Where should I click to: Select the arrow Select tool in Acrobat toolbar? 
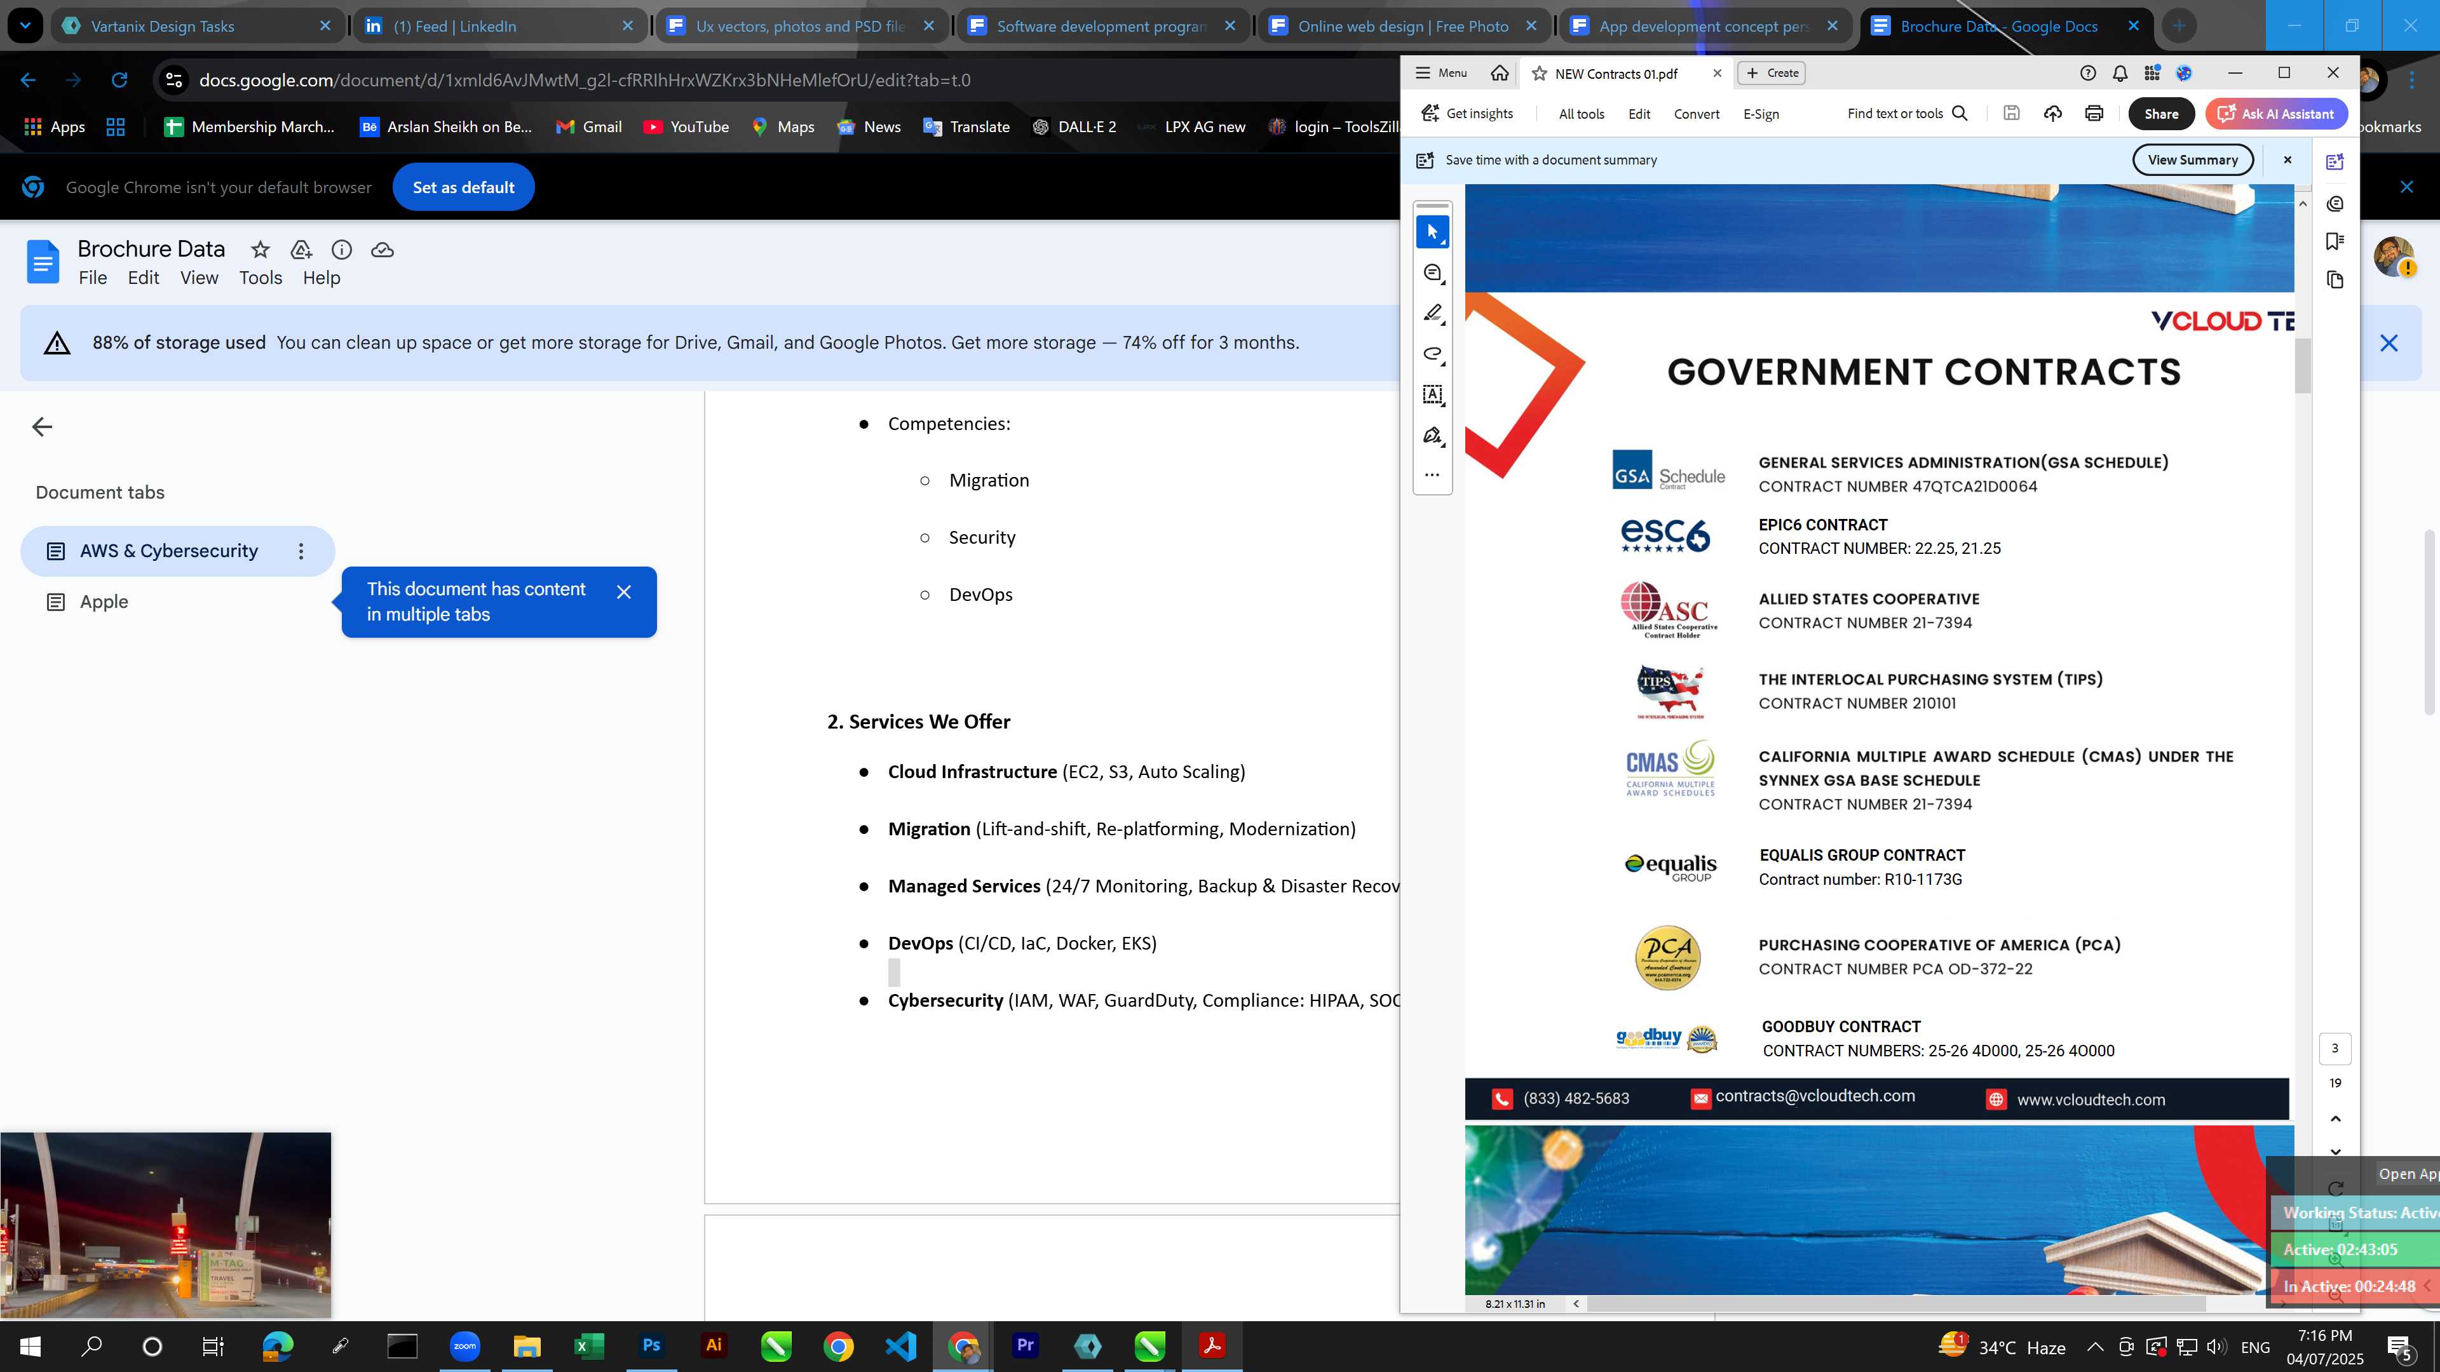tap(1432, 231)
